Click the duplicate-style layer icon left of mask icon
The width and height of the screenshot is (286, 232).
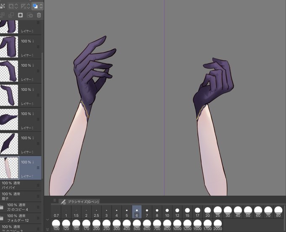pos(11,15)
